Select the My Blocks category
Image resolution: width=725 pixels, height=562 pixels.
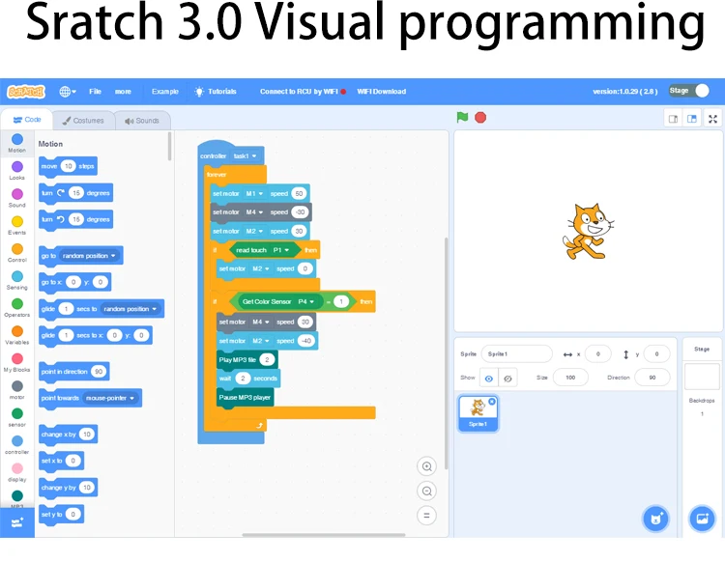[x=17, y=362]
